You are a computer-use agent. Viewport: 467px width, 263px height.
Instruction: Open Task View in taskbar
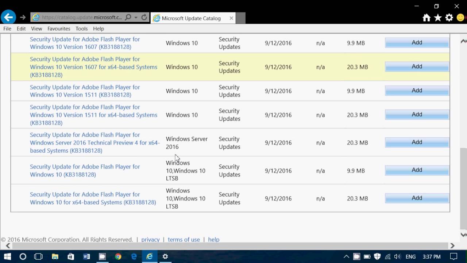[x=38, y=256]
